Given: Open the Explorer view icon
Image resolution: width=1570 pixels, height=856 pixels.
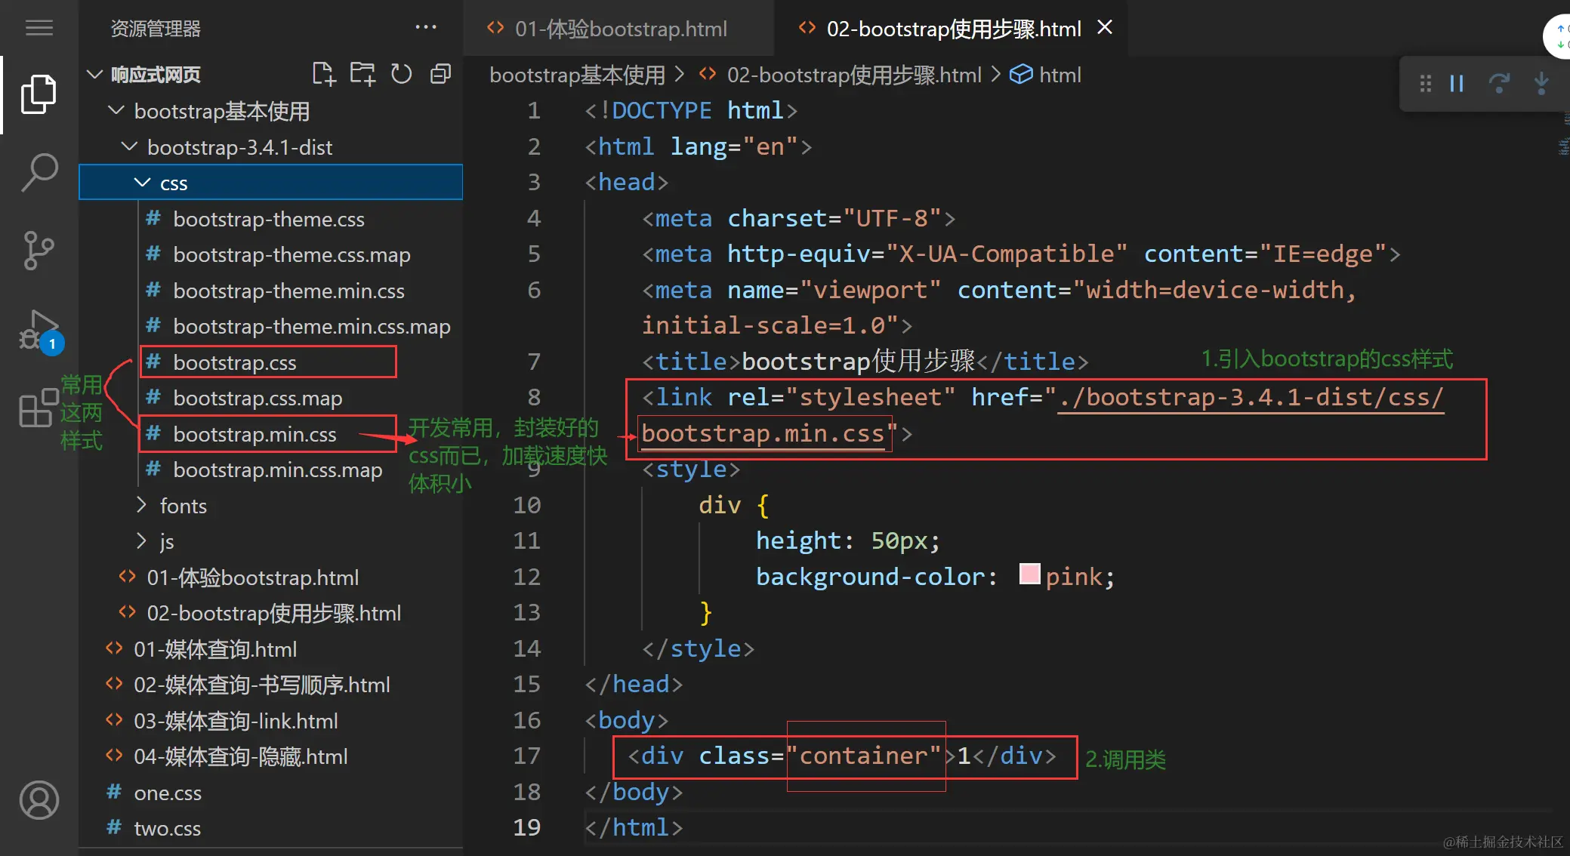Looking at the screenshot, I should click(x=39, y=95).
